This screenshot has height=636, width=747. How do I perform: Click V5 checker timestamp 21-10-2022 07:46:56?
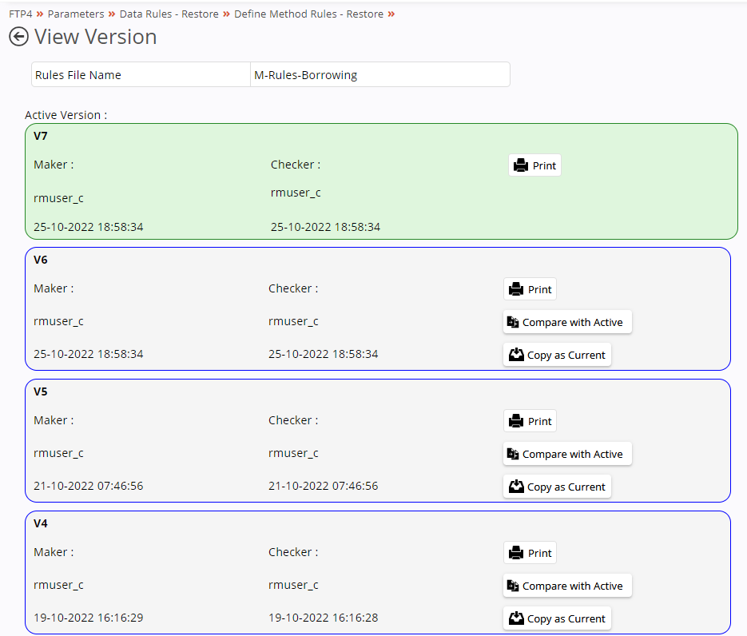tap(323, 486)
